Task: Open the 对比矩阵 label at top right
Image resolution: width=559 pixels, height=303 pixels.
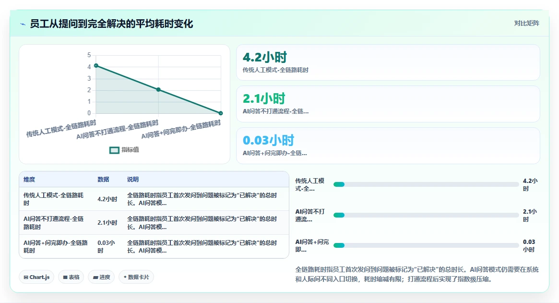Action: [526, 23]
